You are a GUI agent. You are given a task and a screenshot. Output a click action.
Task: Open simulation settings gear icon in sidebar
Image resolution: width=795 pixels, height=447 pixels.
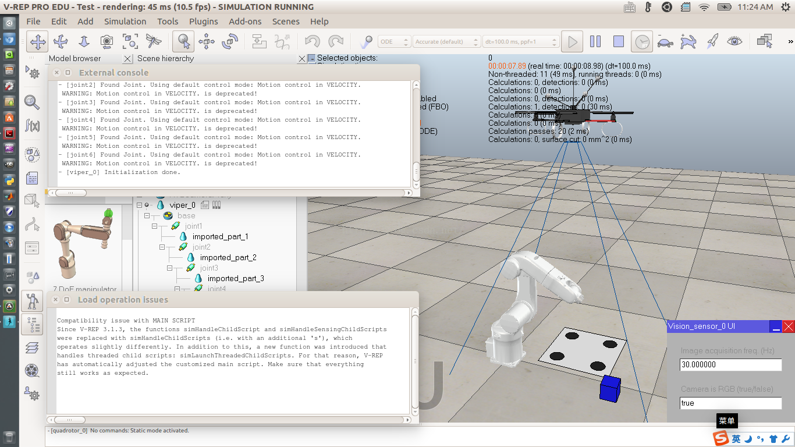point(32,72)
